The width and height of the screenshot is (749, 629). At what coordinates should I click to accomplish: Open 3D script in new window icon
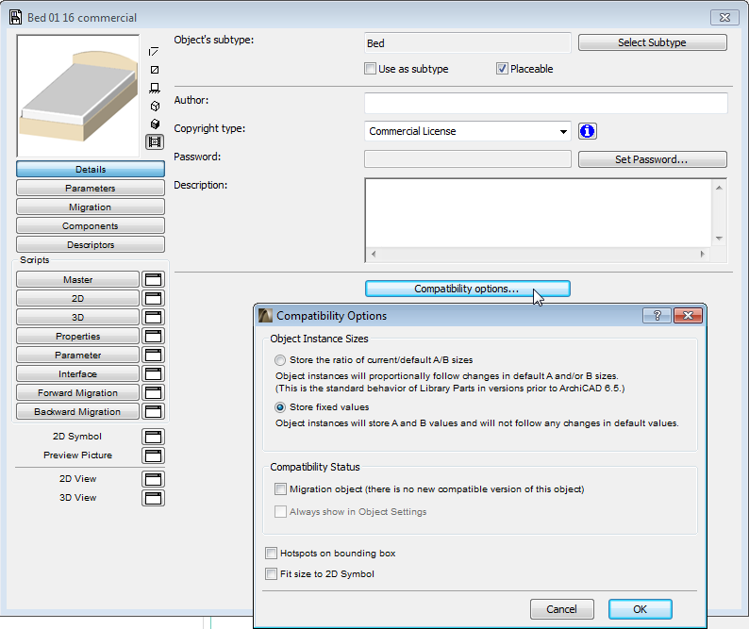[x=154, y=317]
